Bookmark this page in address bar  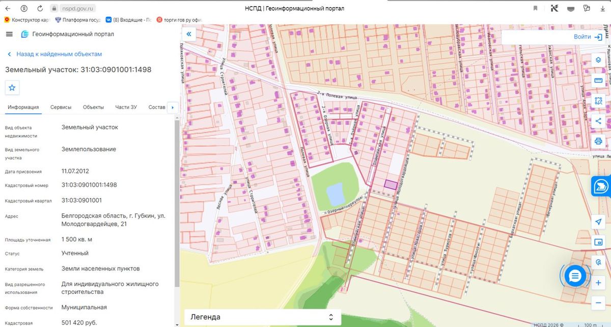[x=536, y=9]
